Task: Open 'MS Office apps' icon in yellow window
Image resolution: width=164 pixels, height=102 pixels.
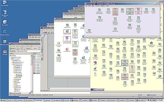Action: click(125, 84)
